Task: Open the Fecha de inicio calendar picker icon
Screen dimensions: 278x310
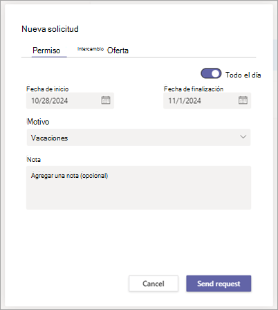Action: 106,100
